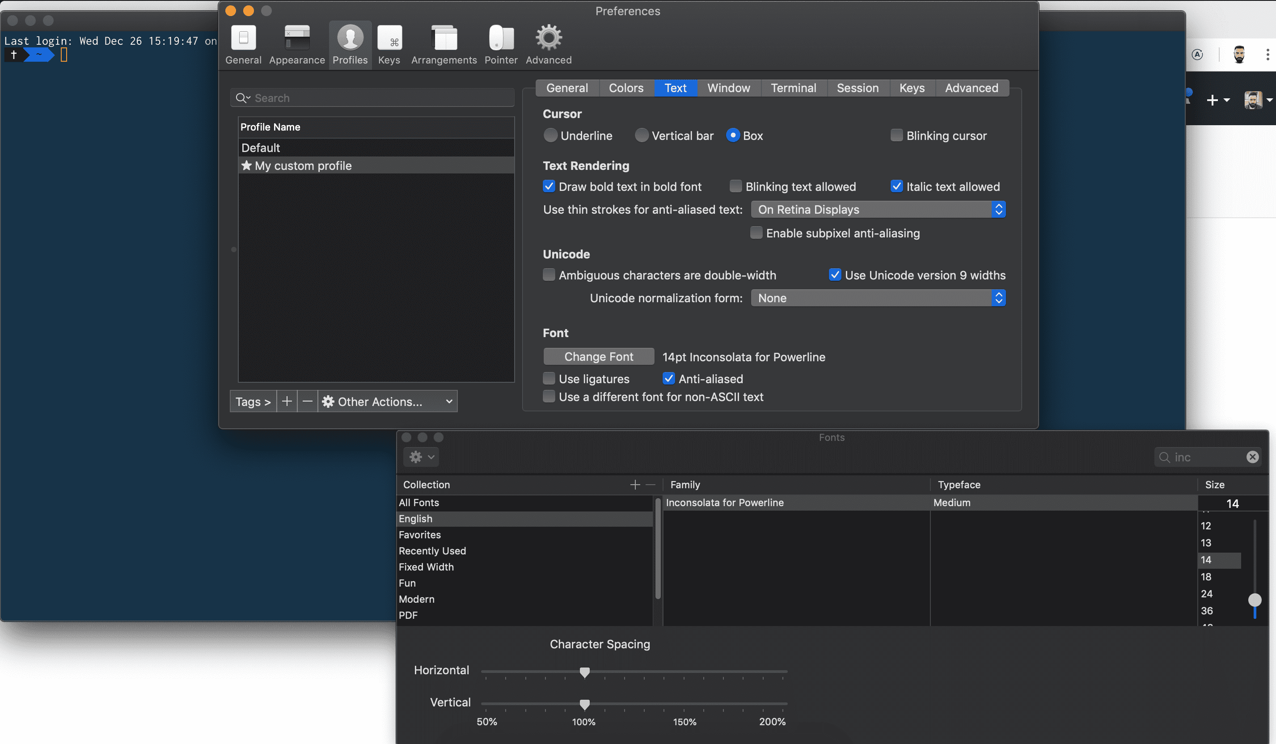Select All Fonts collection
The width and height of the screenshot is (1276, 744).
click(525, 503)
